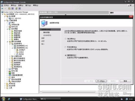Open the 操作 menu
Screen dimensions: 135x101
[x=13, y=5]
